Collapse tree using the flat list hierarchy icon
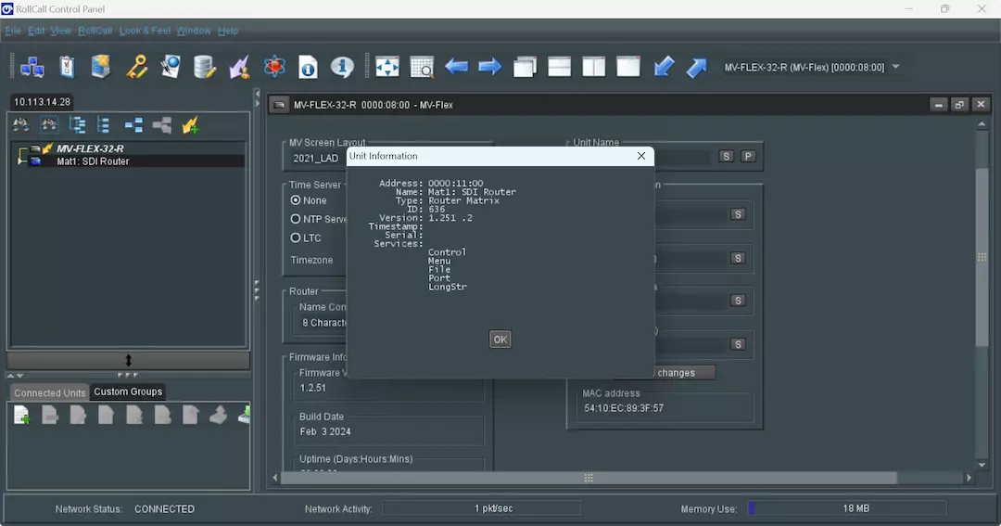 click(x=103, y=124)
